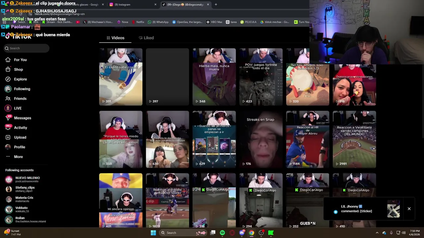
Task: Open the Nova bookmark
Action: click(x=122, y=22)
